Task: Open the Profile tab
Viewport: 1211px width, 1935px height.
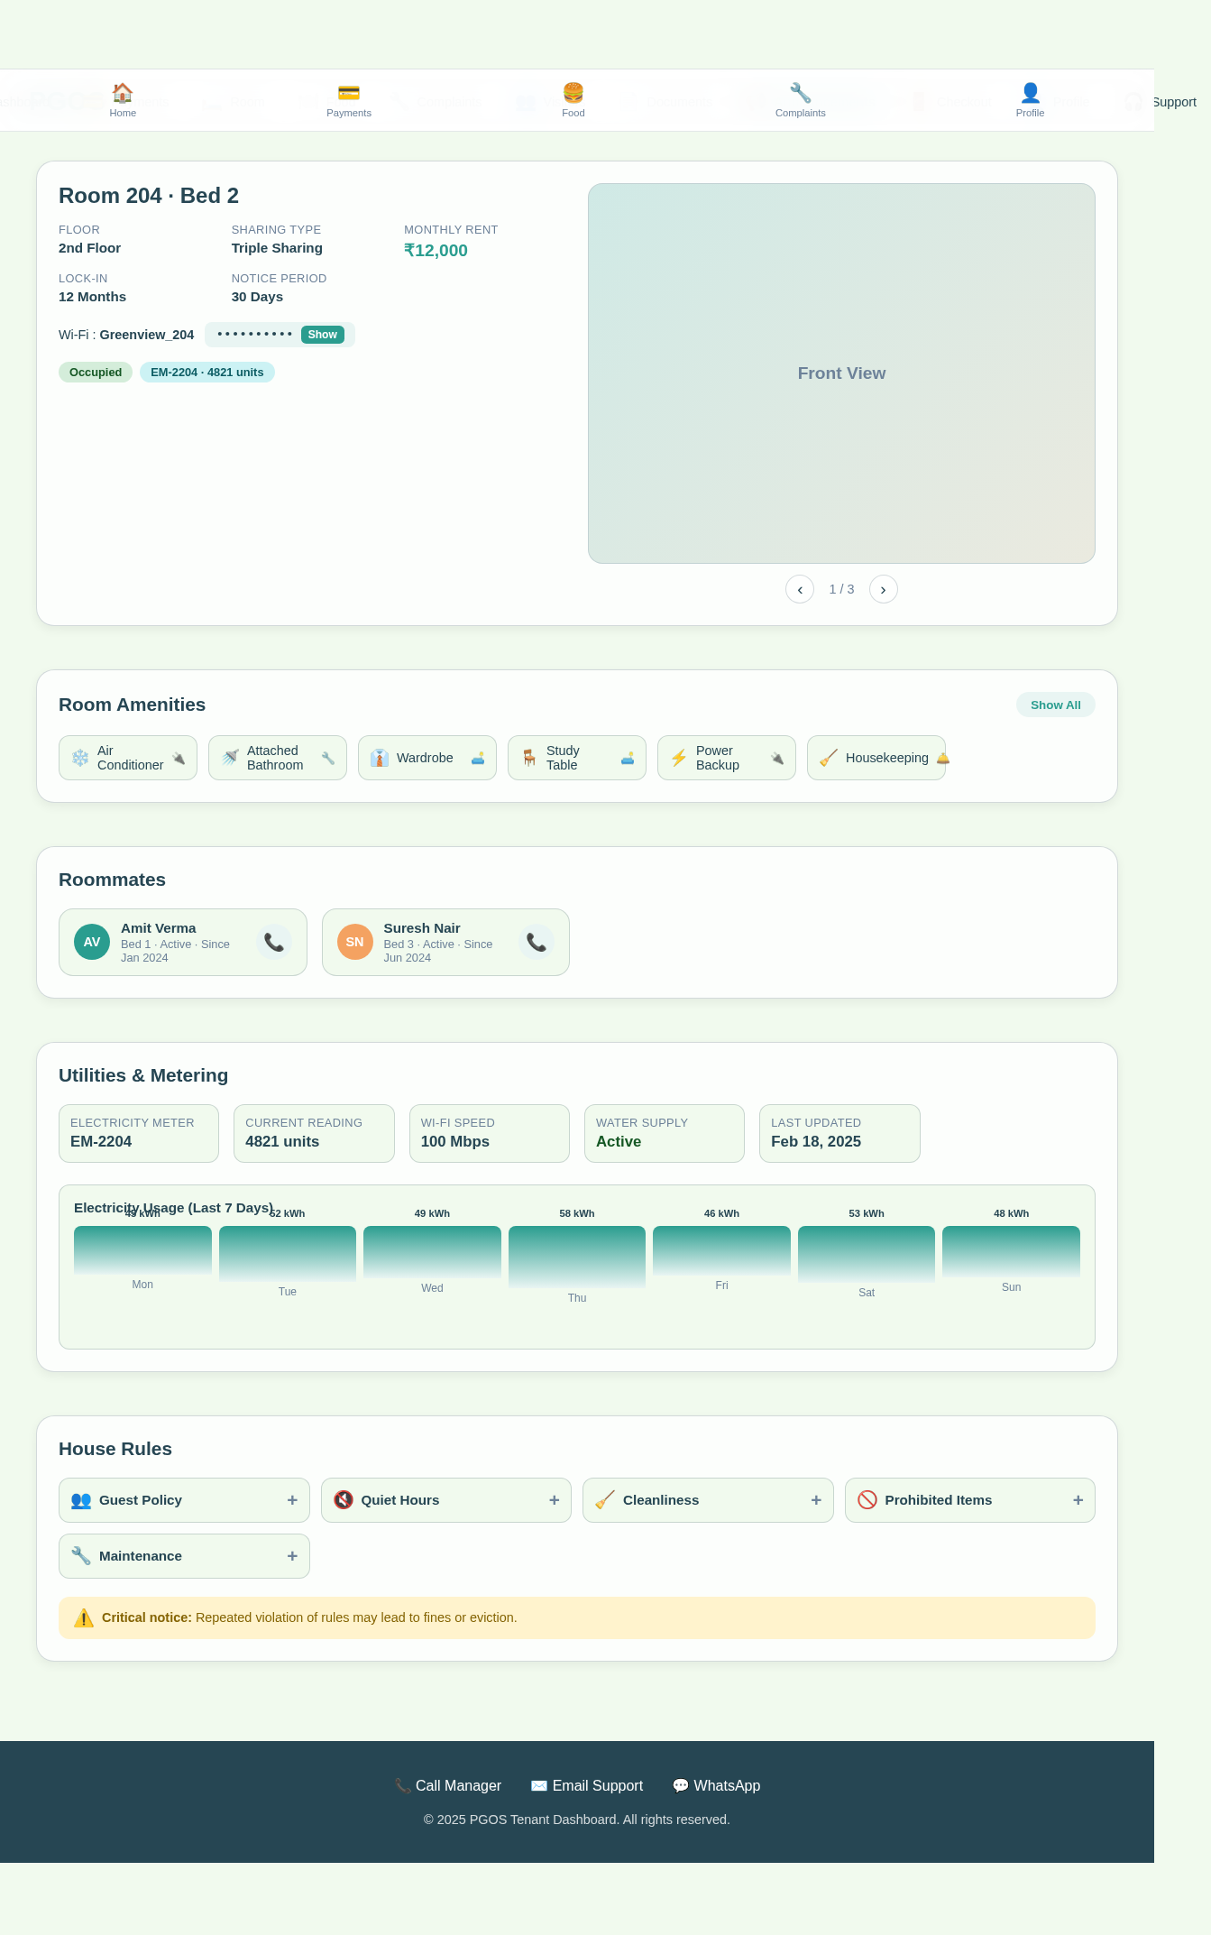Action: tap(1030, 100)
